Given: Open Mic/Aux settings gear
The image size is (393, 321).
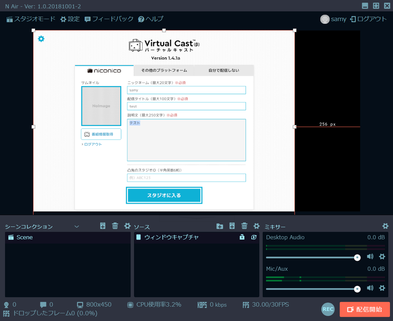Looking at the screenshot, I should (x=382, y=288).
